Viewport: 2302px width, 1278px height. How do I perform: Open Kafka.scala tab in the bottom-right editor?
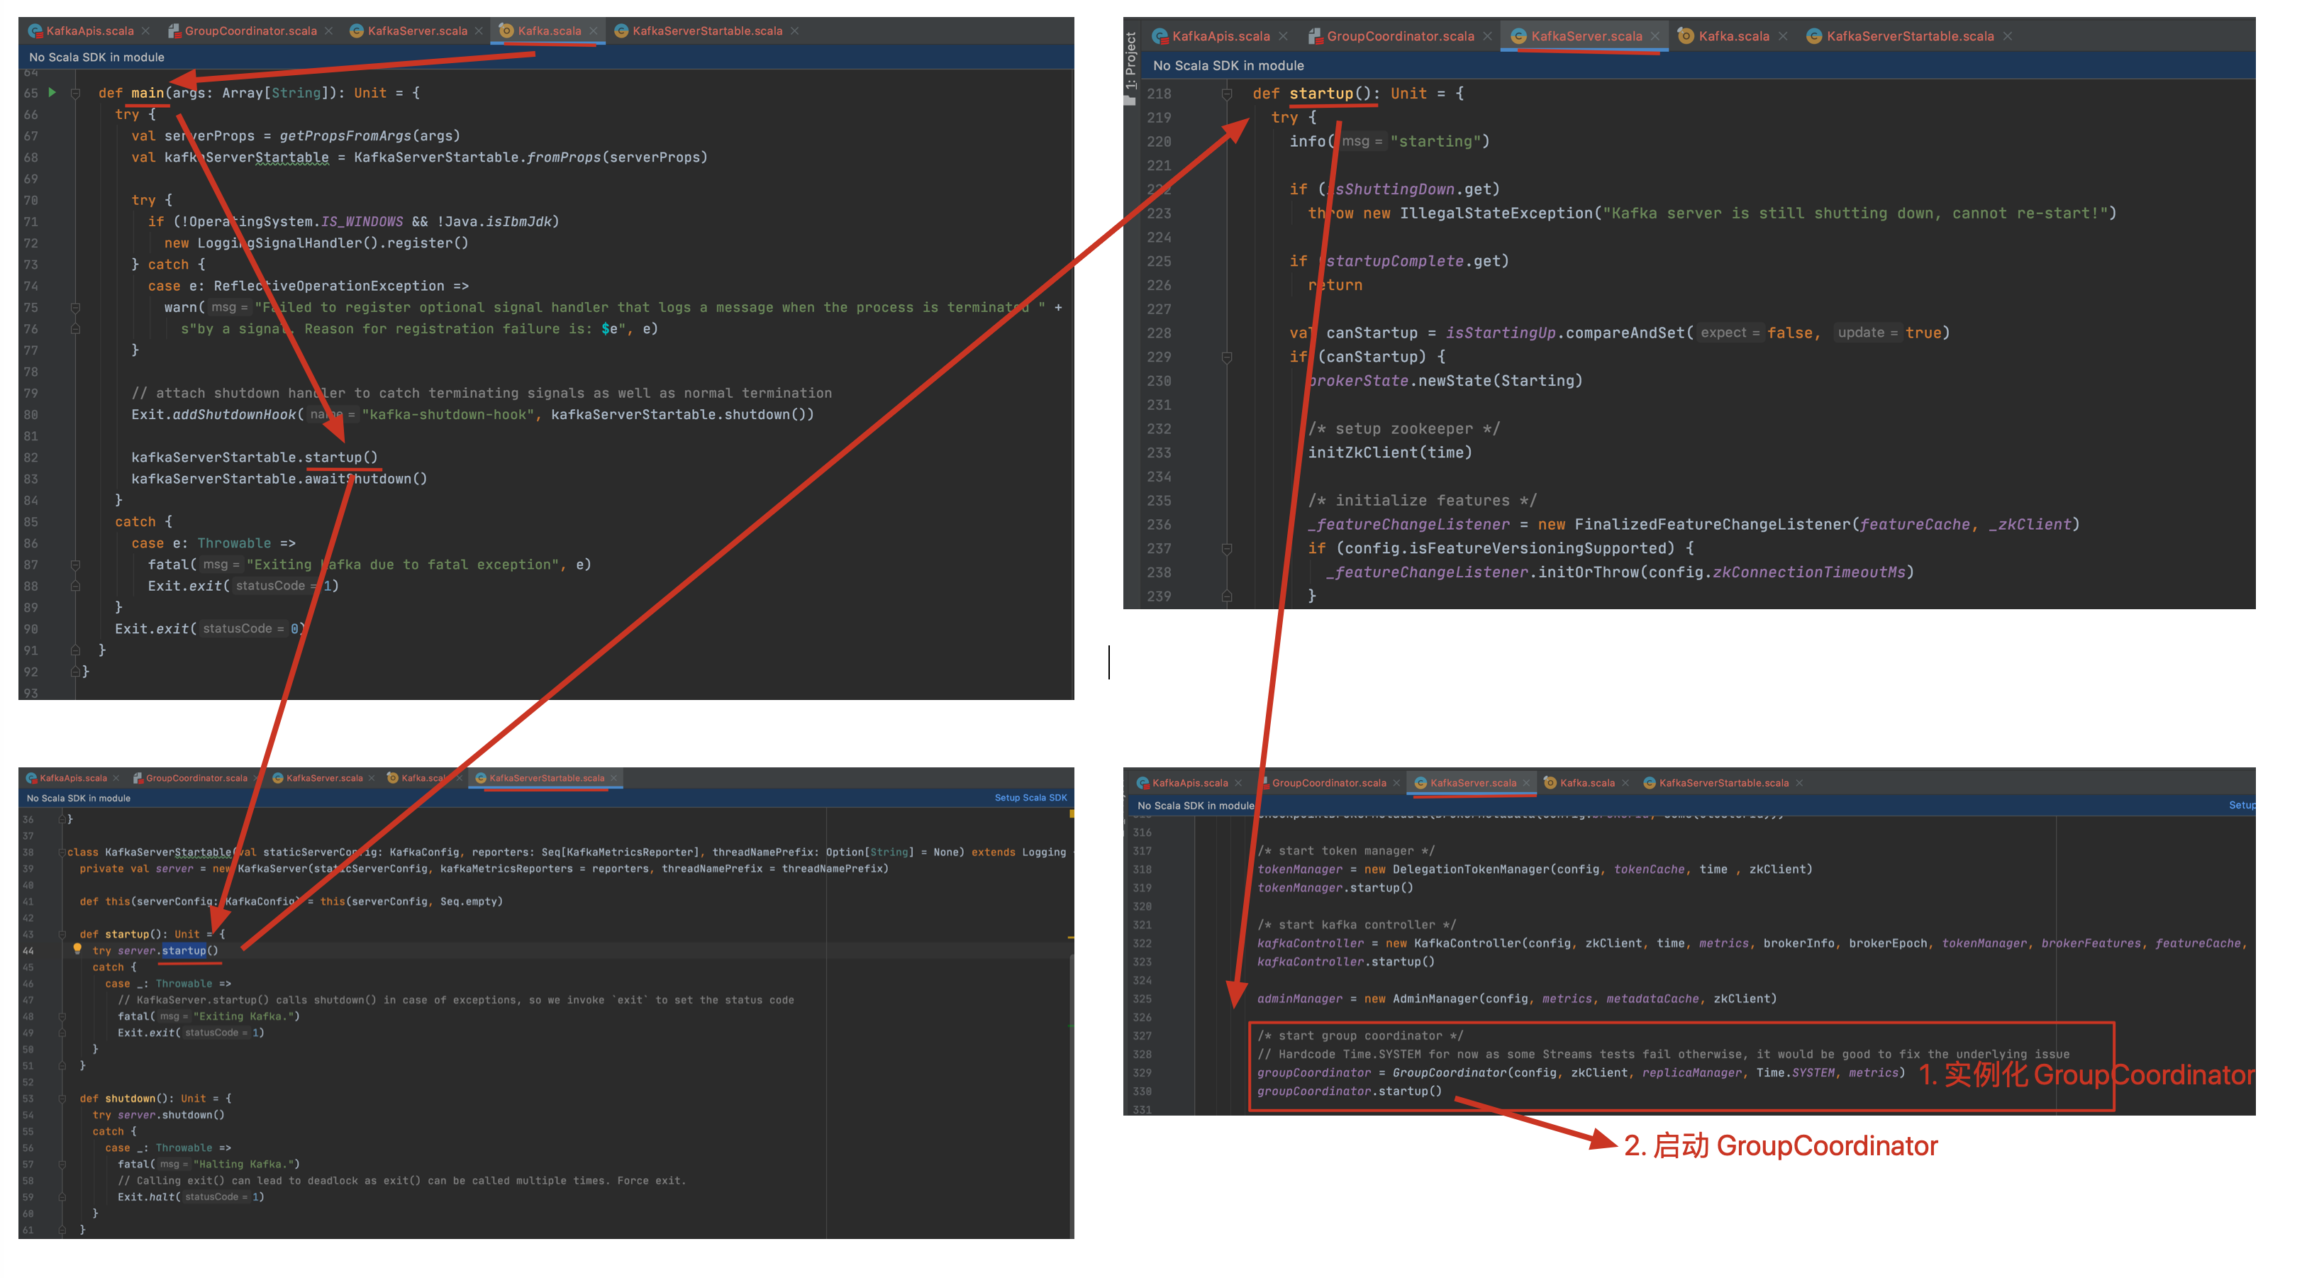point(1586,783)
